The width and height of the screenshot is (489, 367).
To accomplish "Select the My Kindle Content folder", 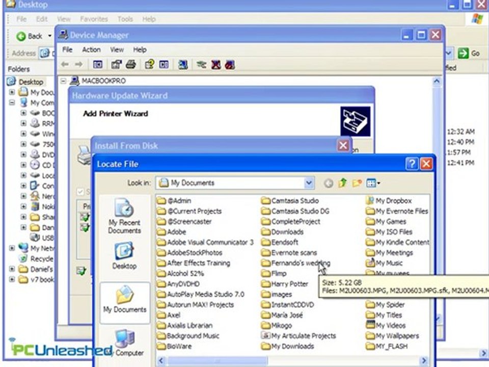I will click(398, 242).
